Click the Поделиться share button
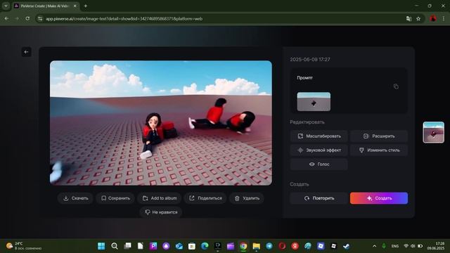Viewport: 450px width, 253px height. point(205,198)
